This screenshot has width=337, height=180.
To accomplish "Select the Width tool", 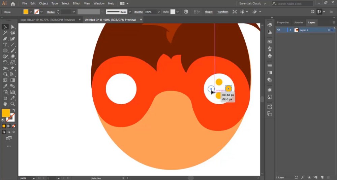I will click(5, 68).
